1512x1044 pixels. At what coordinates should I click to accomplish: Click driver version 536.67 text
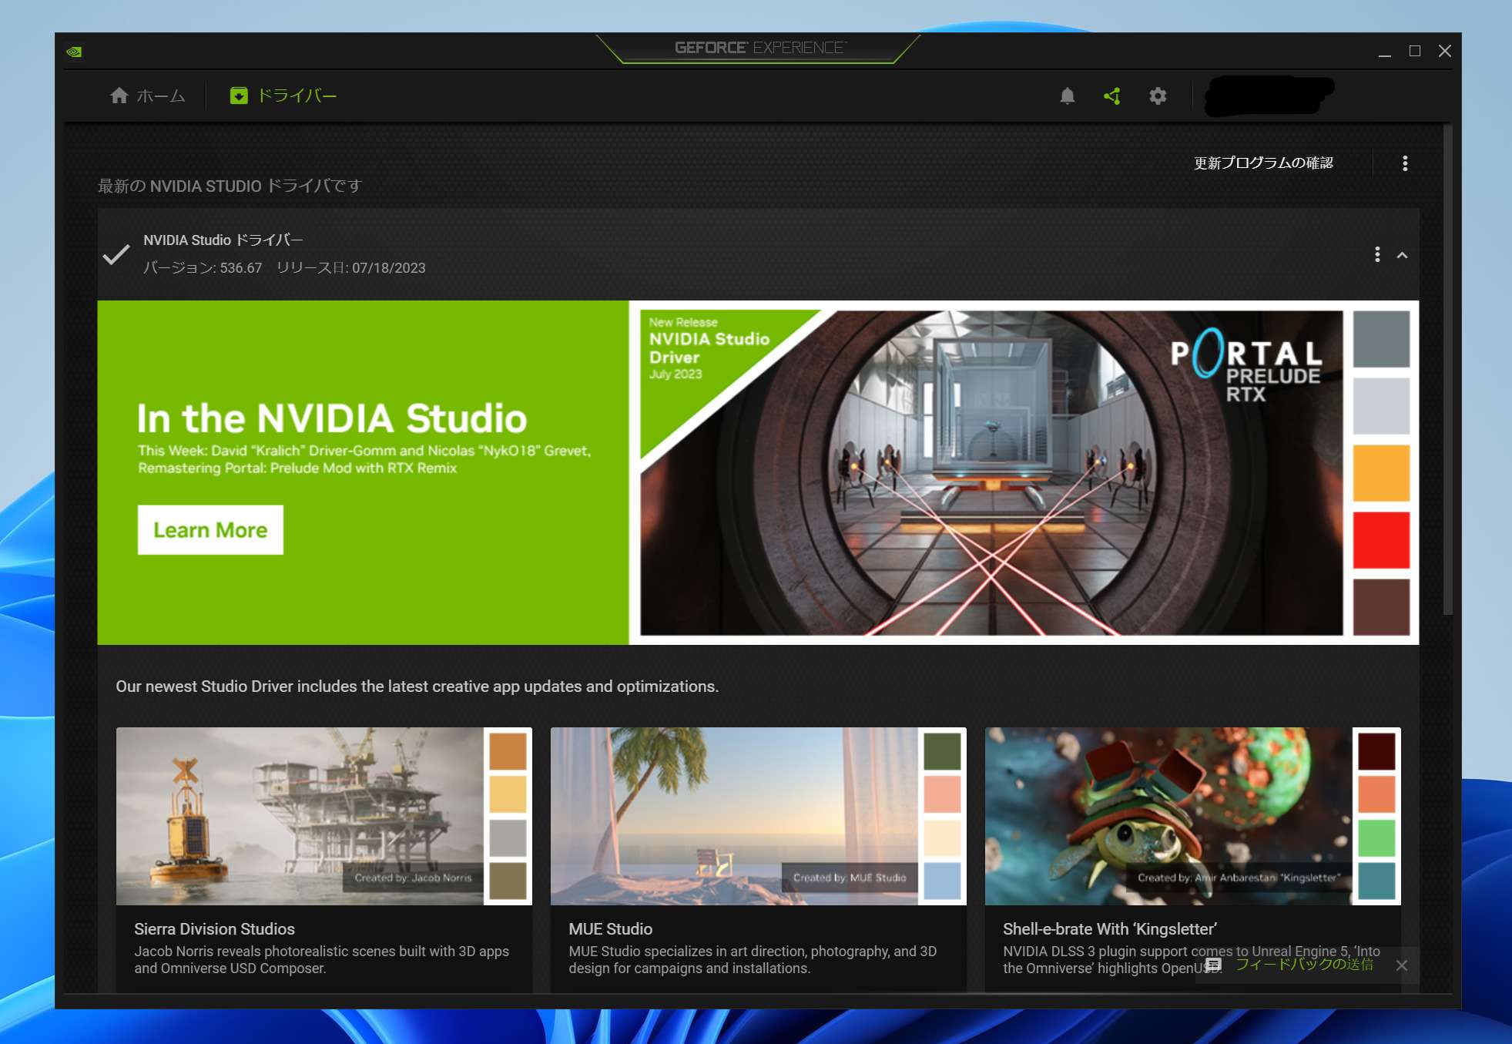[203, 268]
